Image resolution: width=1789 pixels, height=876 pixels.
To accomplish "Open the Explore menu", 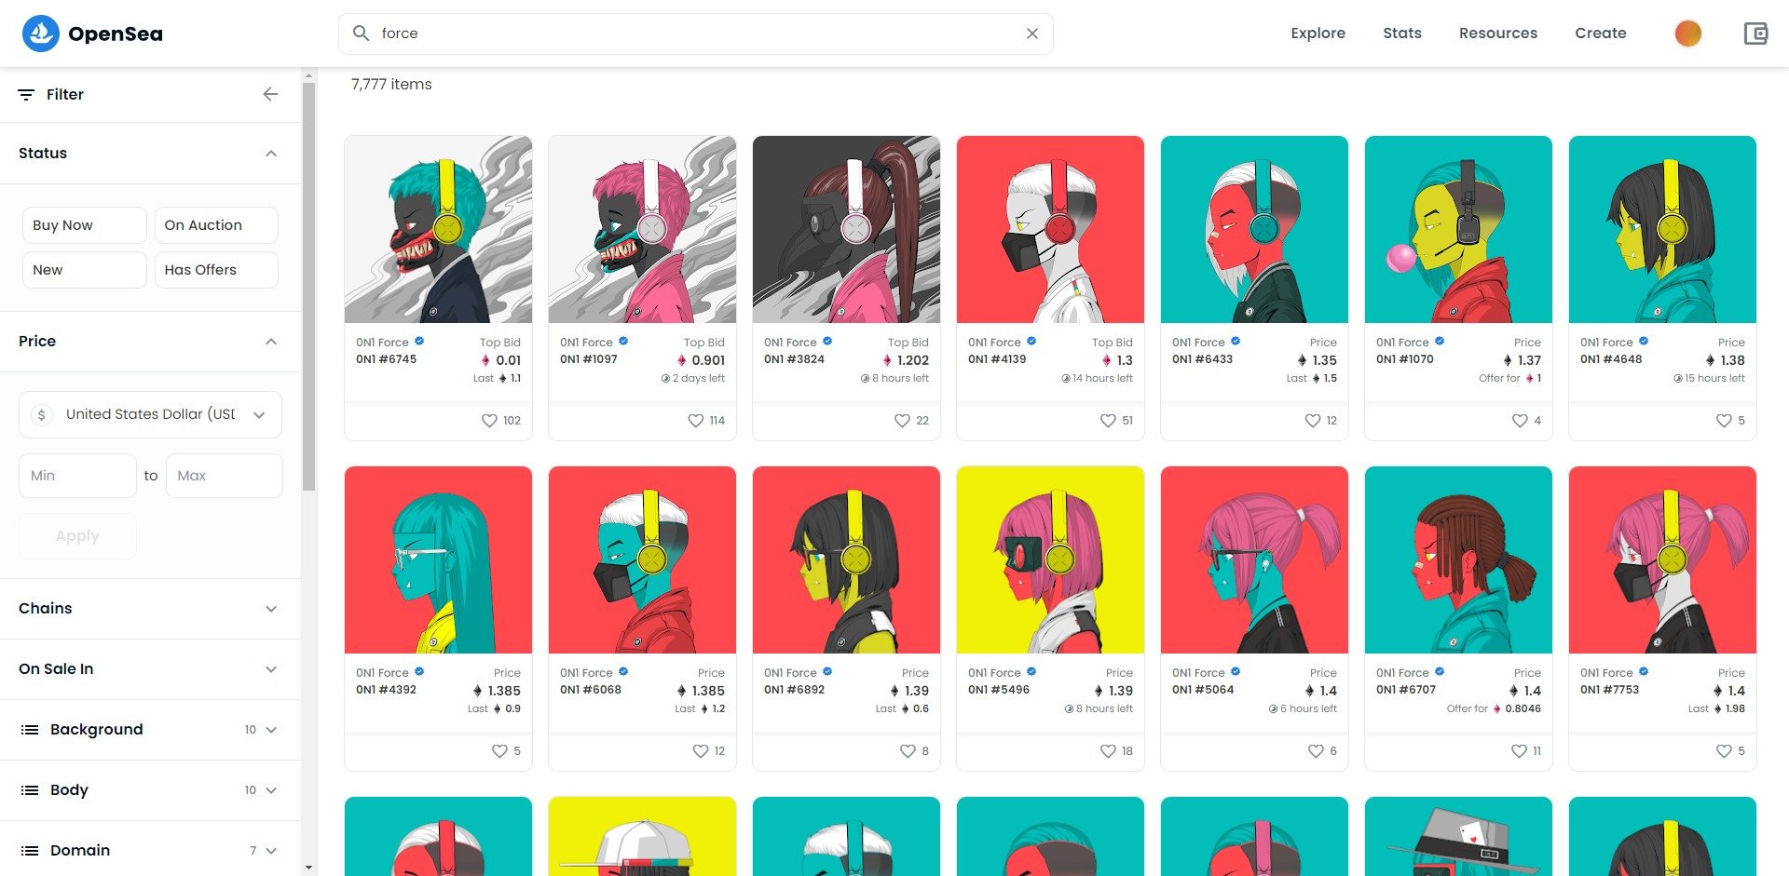I will click(1318, 34).
